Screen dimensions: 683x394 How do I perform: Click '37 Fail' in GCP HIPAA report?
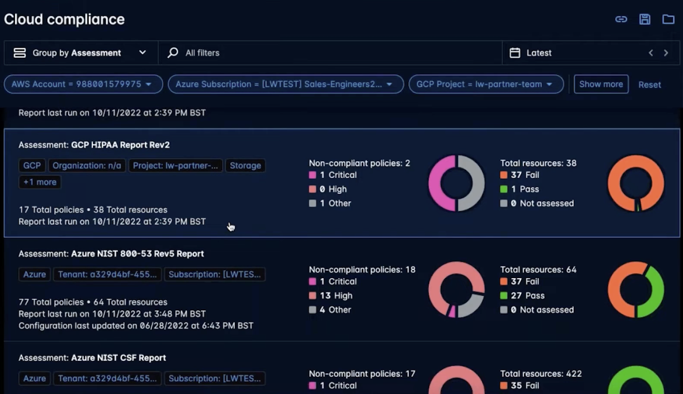pos(525,175)
